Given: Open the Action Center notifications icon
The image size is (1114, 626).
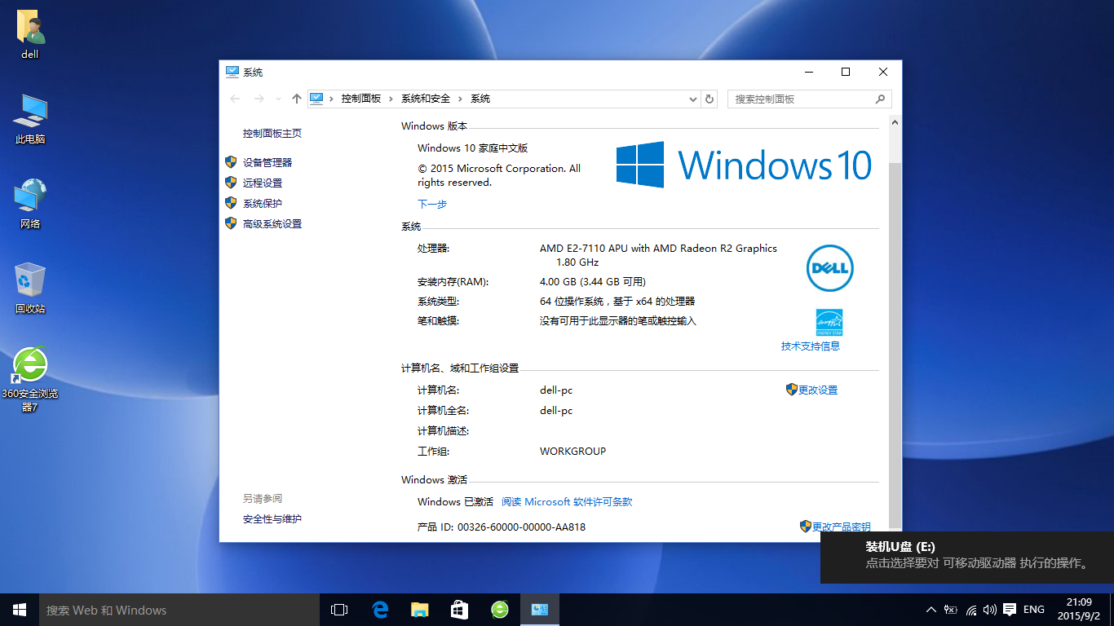Looking at the screenshot, I should tap(1010, 610).
